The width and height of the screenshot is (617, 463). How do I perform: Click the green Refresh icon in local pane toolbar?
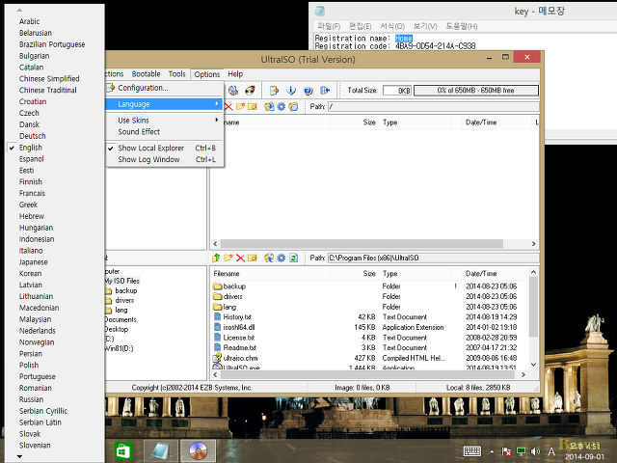(293, 258)
